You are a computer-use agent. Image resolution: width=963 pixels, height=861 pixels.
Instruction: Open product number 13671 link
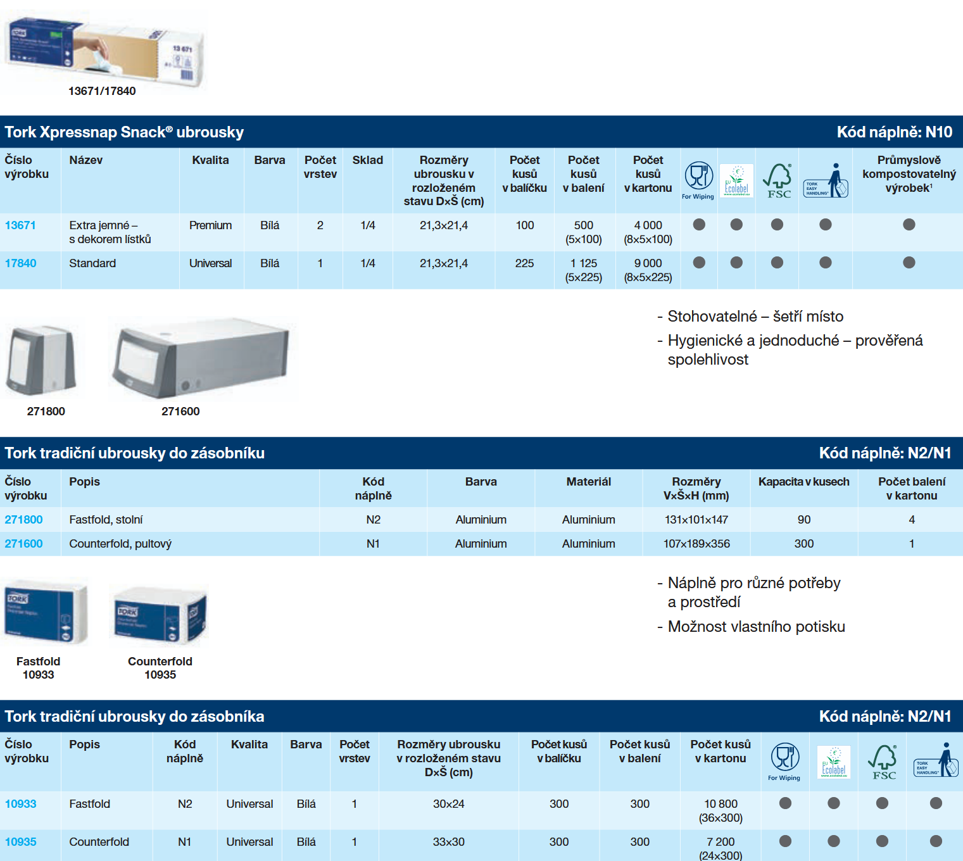click(20, 225)
